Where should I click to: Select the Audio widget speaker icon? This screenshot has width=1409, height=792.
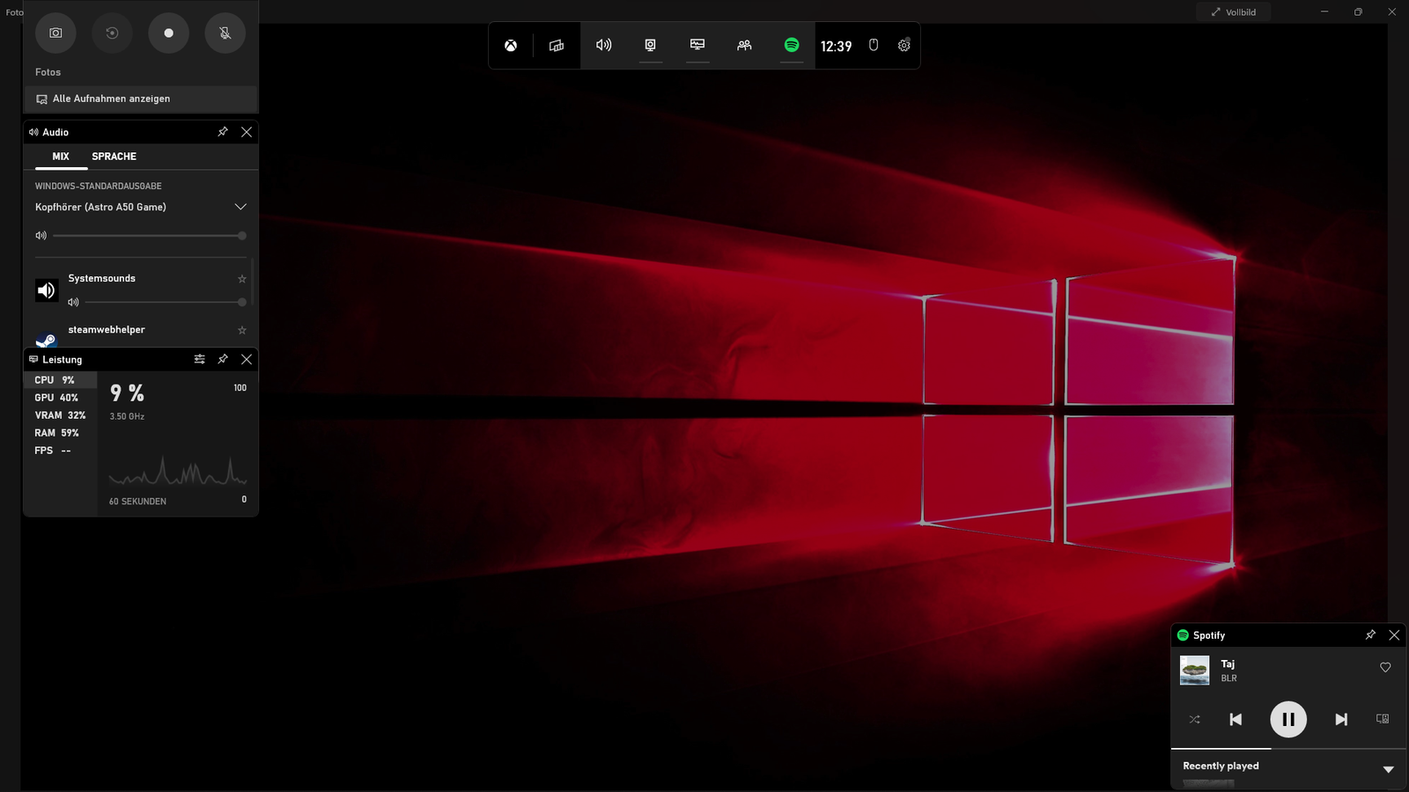pos(603,45)
